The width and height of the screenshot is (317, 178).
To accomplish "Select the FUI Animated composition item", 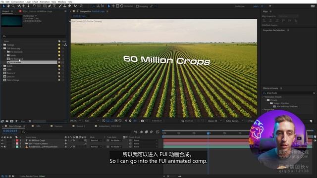I will (16, 59).
